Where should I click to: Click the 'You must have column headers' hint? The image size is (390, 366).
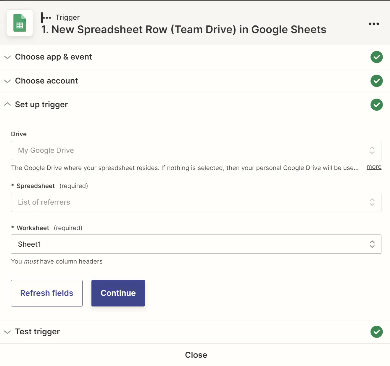coord(57,261)
